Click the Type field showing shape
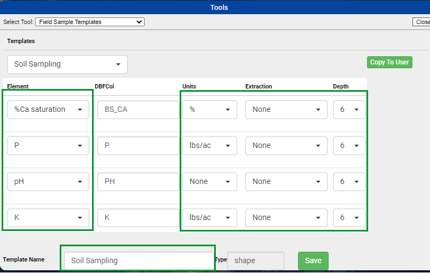Image resolution: width=430 pixels, height=273 pixels. tap(256, 260)
